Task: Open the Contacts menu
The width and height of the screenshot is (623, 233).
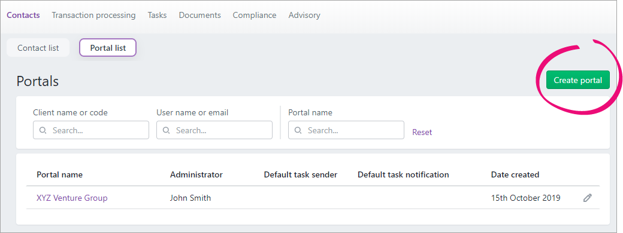Action: click(x=23, y=15)
